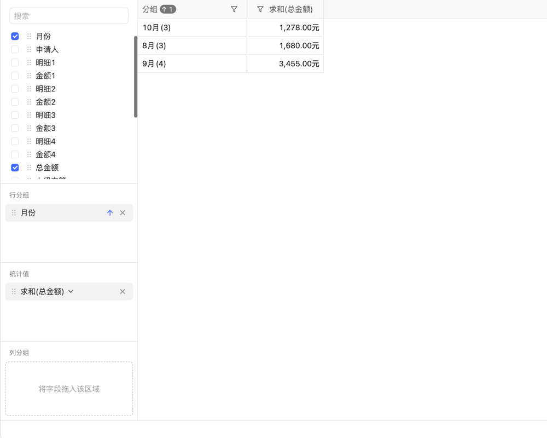Uncheck the 总金额 field checkbox
Viewport: 547px width, 438px height.
click(x=15, y=168)
